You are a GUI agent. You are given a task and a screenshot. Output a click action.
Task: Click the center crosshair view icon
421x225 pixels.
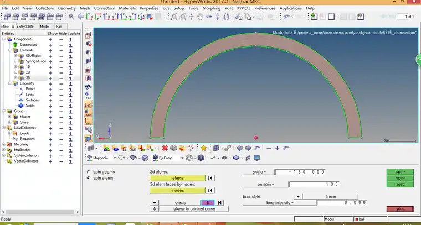(191, 17)
